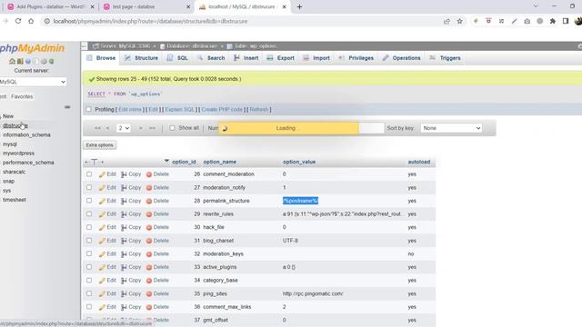The height and width of the screenshot is (327, 582).
Task: Click New in the database tree
Action: tap(8, 116)
